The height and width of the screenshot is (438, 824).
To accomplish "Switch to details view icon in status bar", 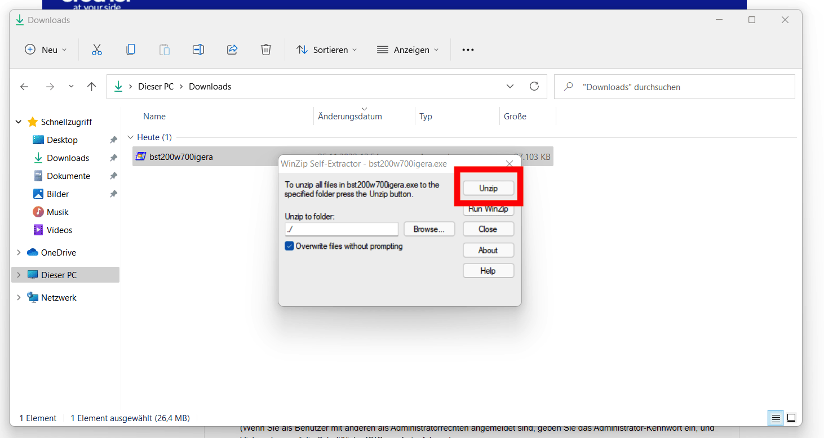I will click(x=776, y=418).
